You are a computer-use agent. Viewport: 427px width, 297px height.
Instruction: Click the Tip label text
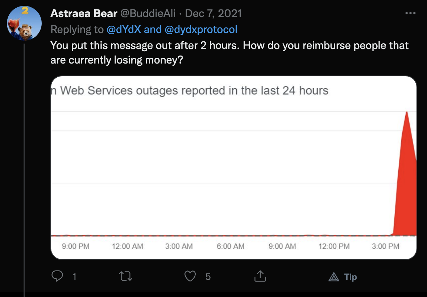(x=351, y=277)
